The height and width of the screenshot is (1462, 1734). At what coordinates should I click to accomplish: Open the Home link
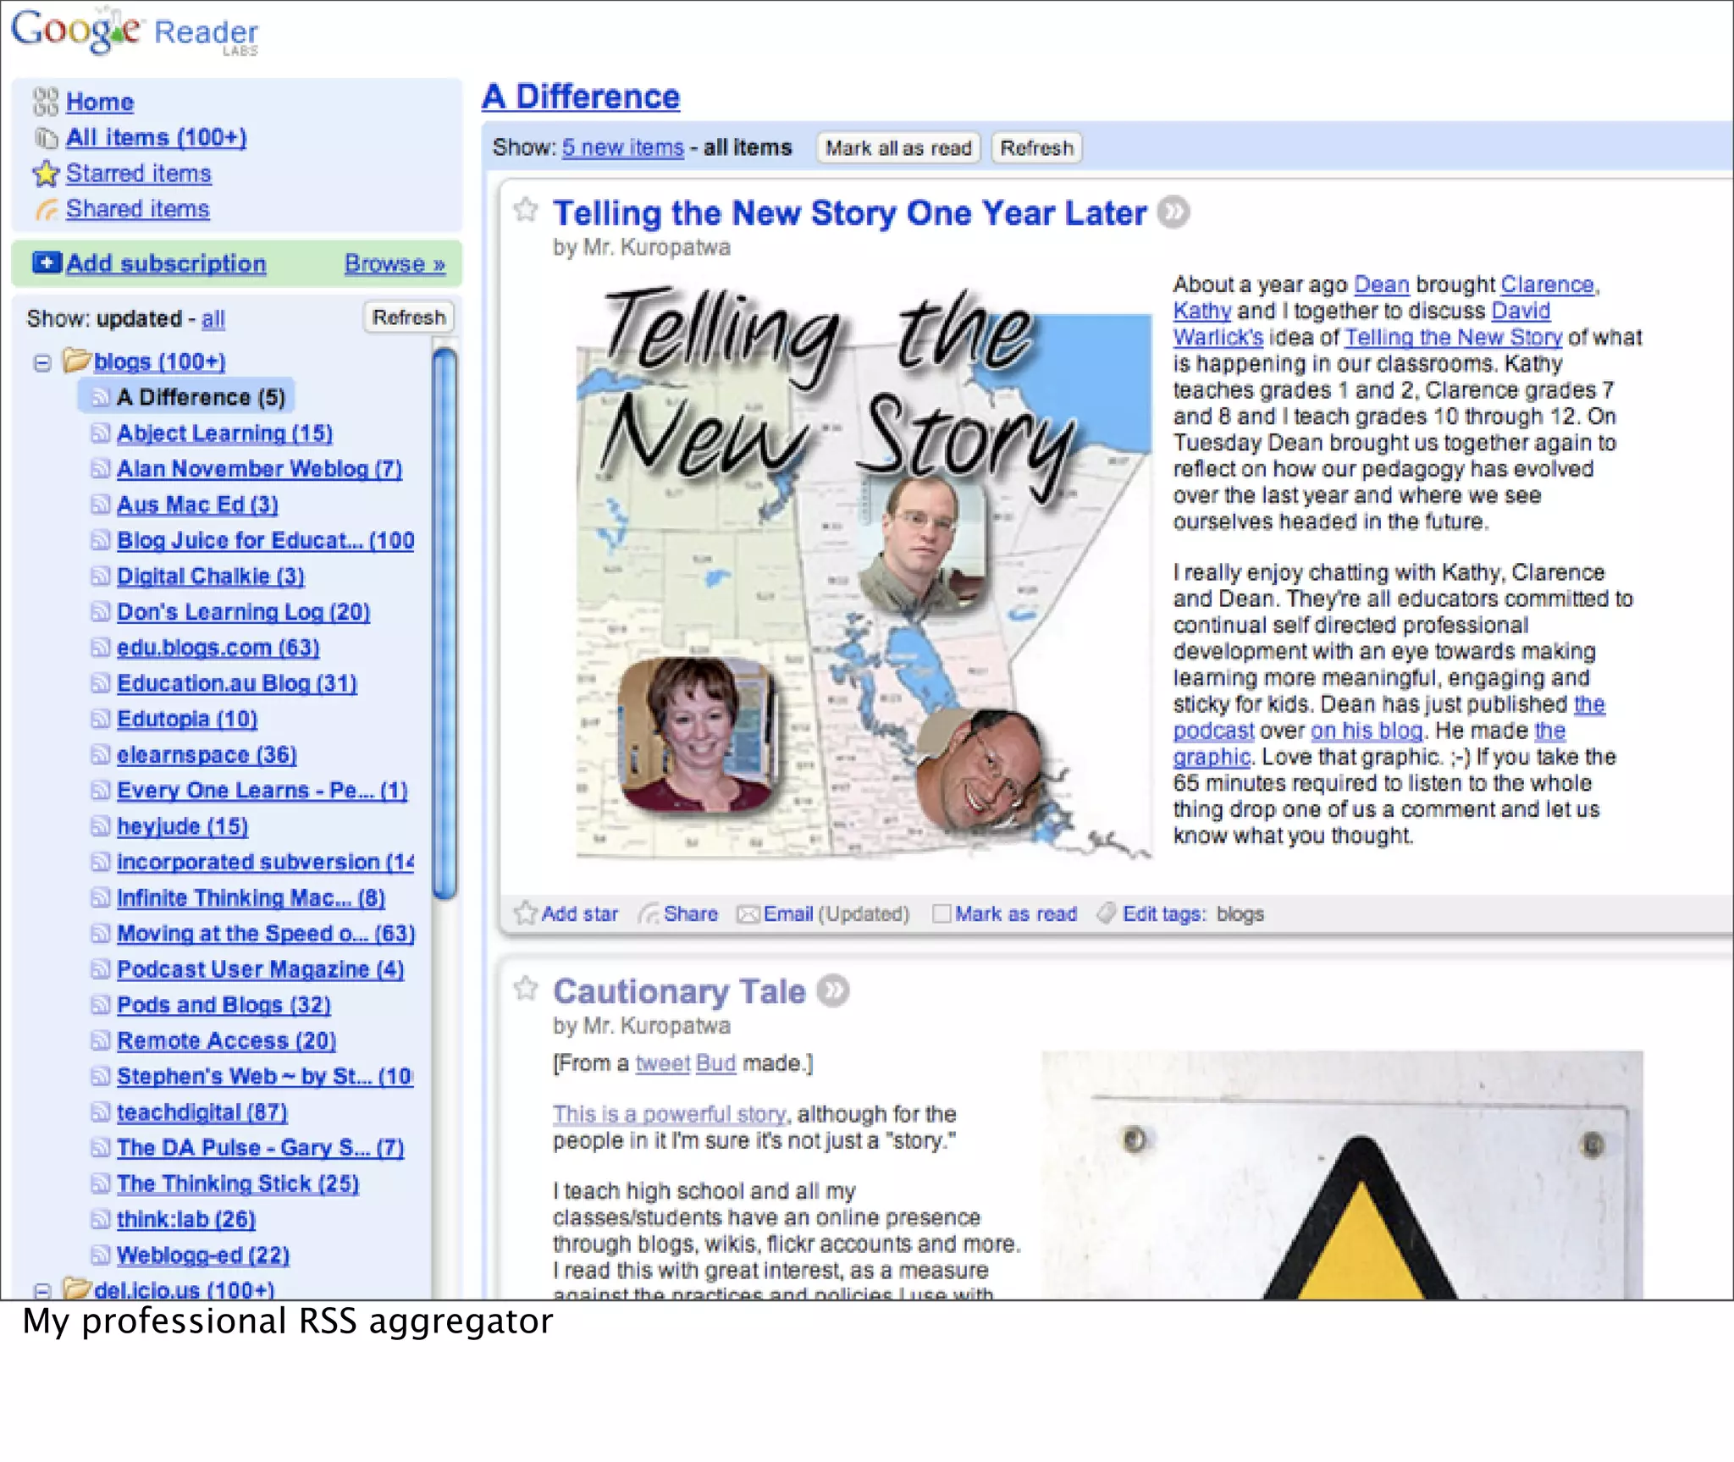(100, 102)
